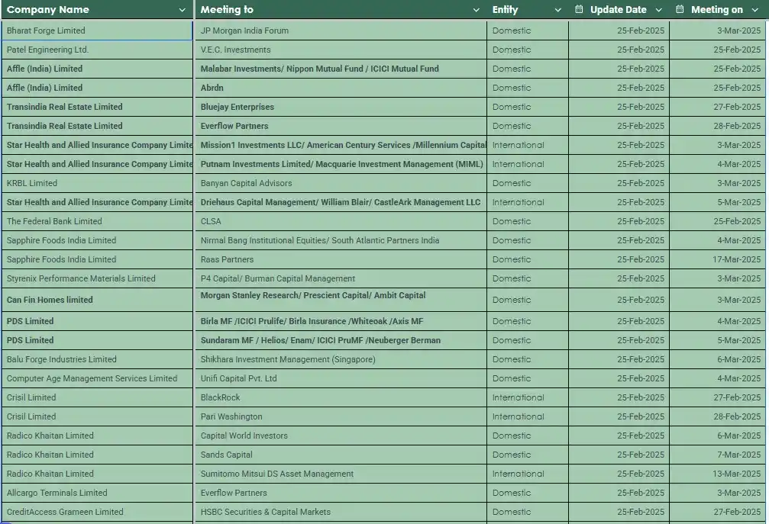Select the CLSA meeting cell
Viewport: 769px width, 524px height.
341,221
